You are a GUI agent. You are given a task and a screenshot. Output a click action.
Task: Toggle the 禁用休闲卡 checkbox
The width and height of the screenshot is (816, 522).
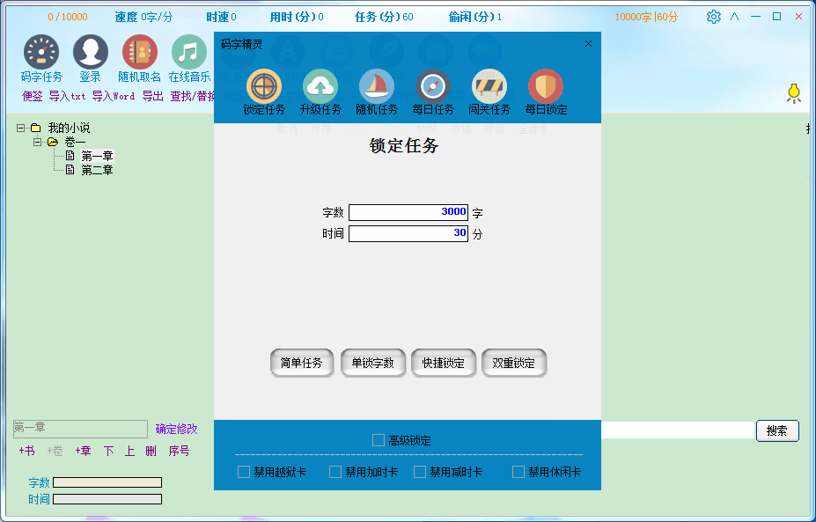[518, 472]
